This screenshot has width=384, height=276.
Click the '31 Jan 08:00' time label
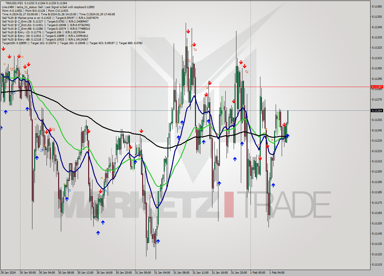(181, 273)
